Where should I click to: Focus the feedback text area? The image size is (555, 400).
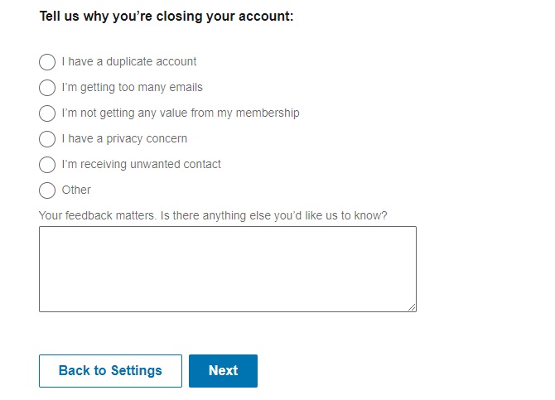pos(227,269)
